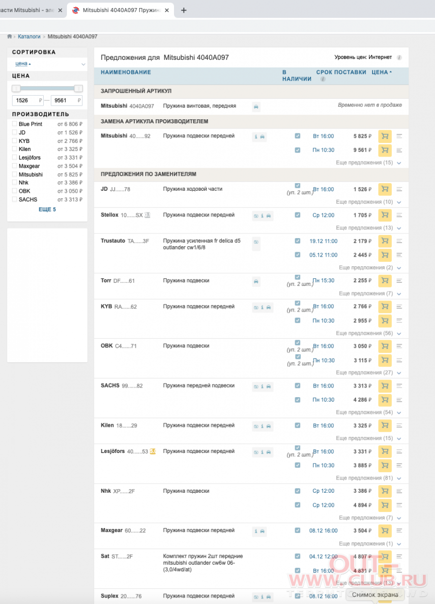Filter by KYB manufacturer

(15, 141)
